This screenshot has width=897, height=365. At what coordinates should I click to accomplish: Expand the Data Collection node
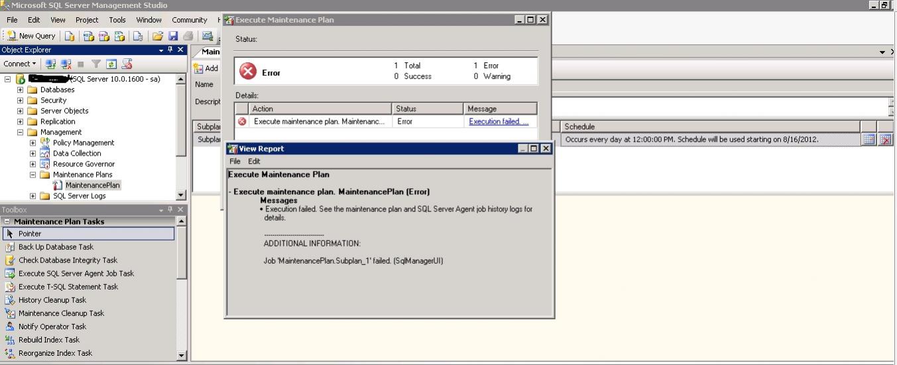click(x=33, y=153)
